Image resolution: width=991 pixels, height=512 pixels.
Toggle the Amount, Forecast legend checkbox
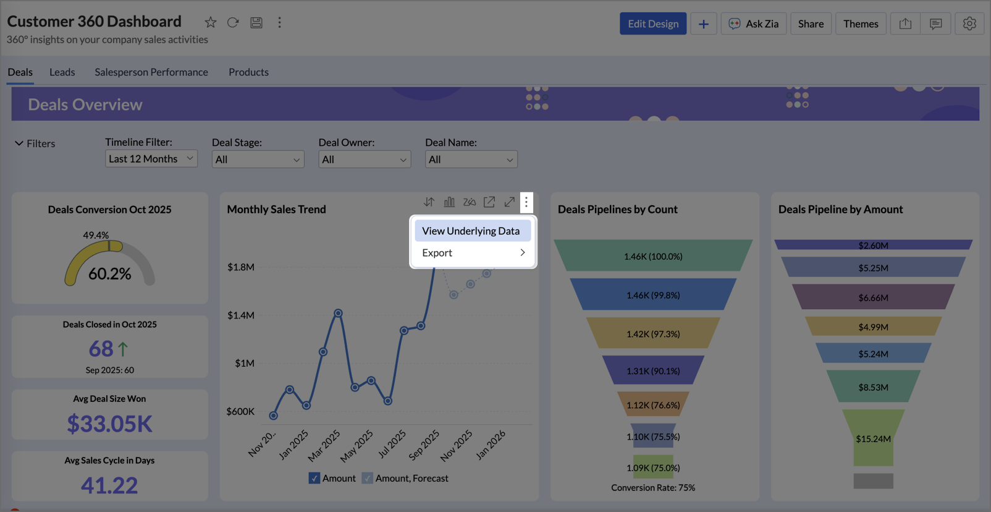(x=368, y=478)
